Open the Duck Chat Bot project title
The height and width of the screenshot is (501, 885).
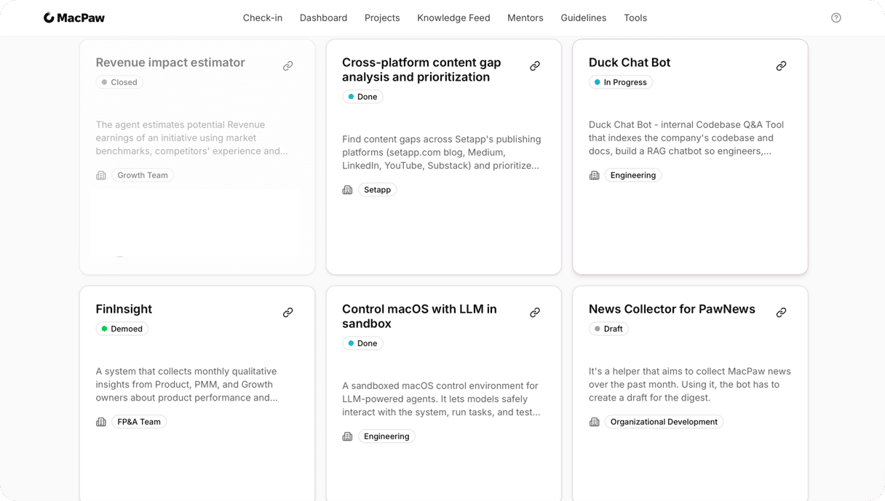[x=629, y=63]
